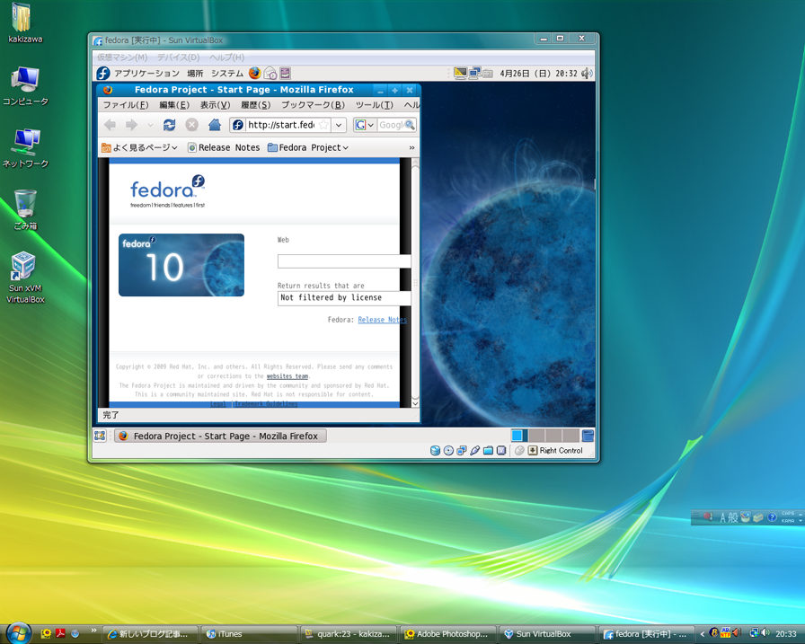Click the Windows tray volume icon
Screen dimensions: 805x644
[765, 634]
